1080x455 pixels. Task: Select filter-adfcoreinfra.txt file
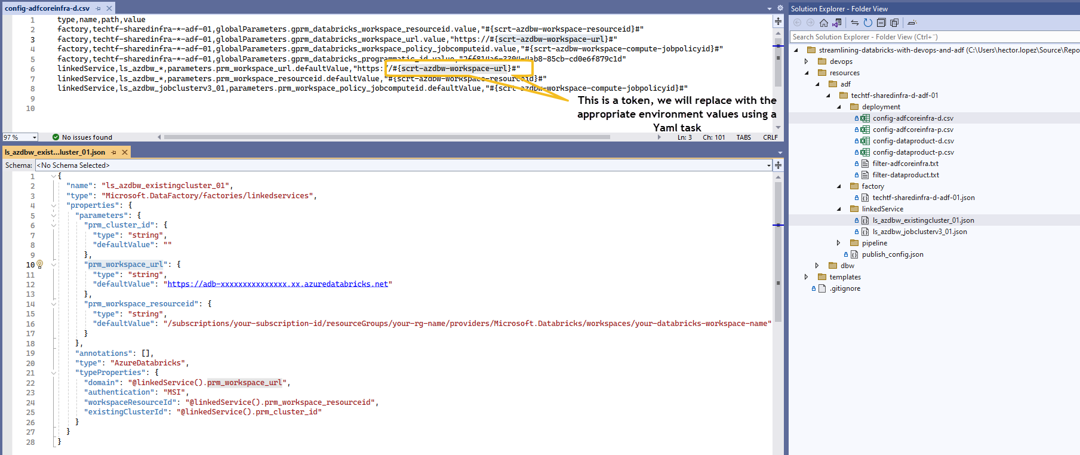click(905, 164)
